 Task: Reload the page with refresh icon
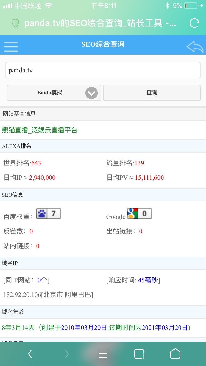194,23
